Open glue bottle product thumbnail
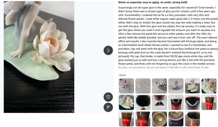The height and width of the screenshot is (127, 218). pos(126,86)
